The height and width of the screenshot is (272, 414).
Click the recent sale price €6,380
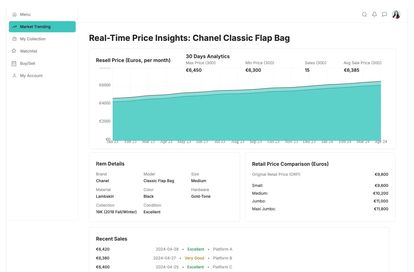103,258
